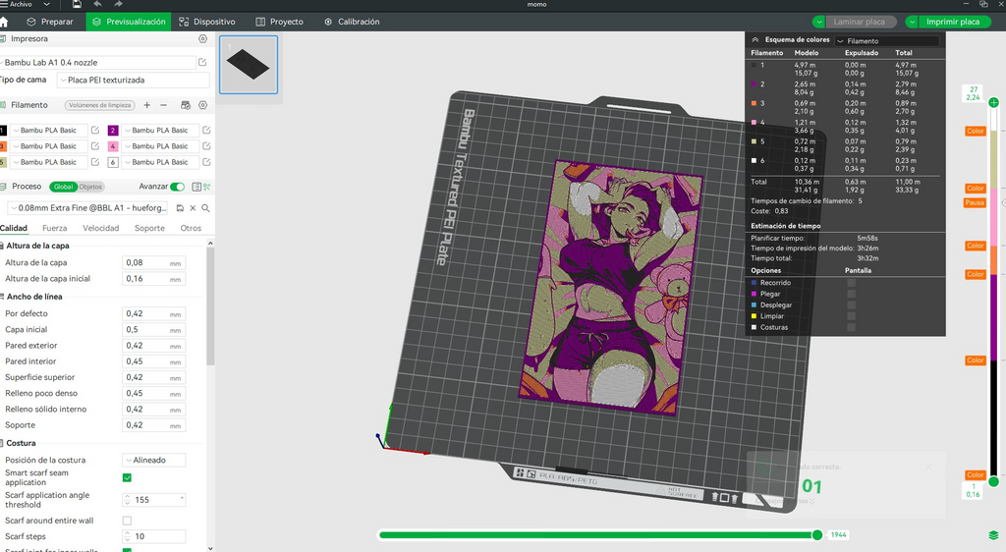Open filament 4 material dropdown

(x=160, y=146)
